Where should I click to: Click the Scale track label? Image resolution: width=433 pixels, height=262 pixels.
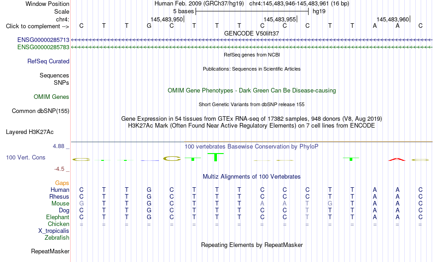click(x=62, y=11)
